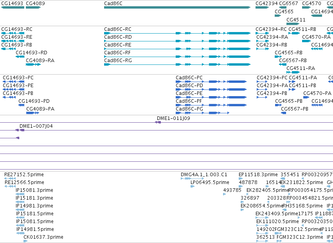Click the EK208654.5prime EST label

(262, 205)
